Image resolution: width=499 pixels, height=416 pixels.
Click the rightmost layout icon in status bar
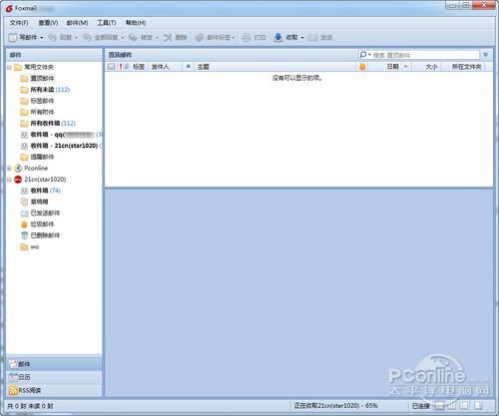point(478,406)
